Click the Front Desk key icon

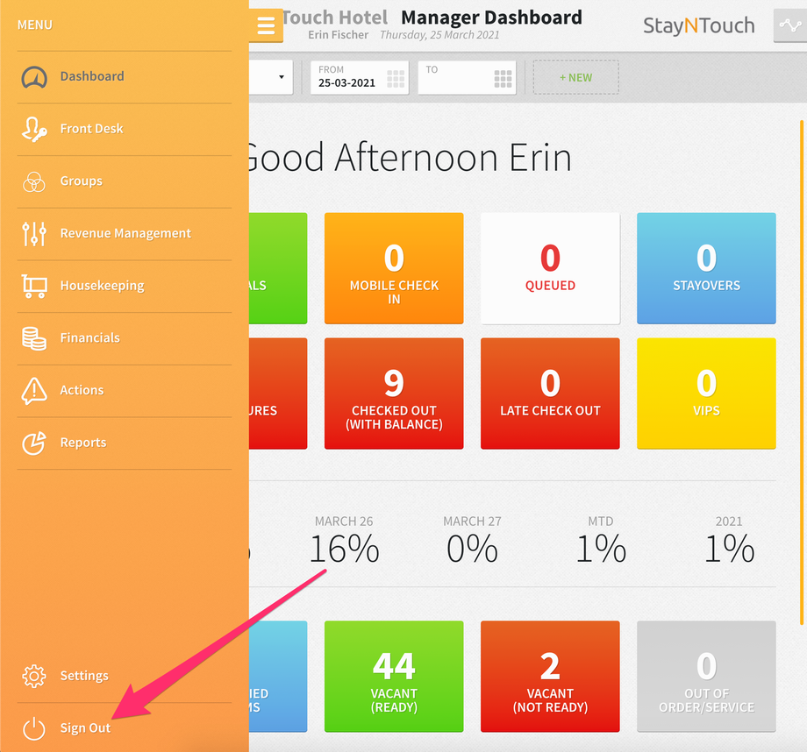[x=34, y=129]
